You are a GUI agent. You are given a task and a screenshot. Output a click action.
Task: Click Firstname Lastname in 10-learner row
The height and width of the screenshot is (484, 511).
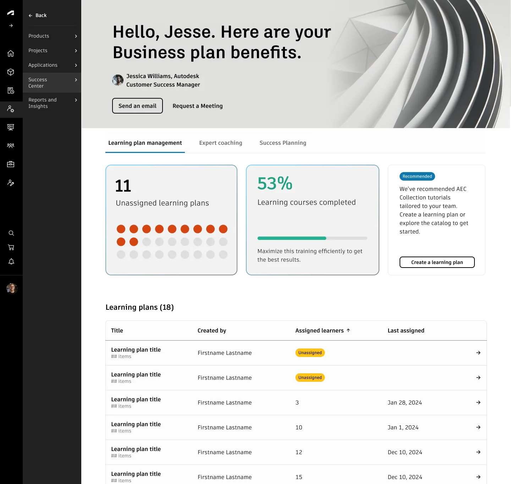tap(225, 427)
